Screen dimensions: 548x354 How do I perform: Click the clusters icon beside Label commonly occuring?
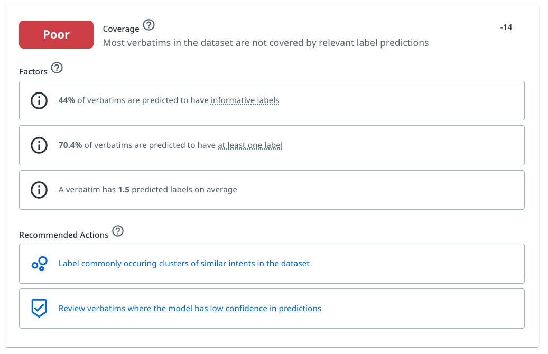[39, 264]
